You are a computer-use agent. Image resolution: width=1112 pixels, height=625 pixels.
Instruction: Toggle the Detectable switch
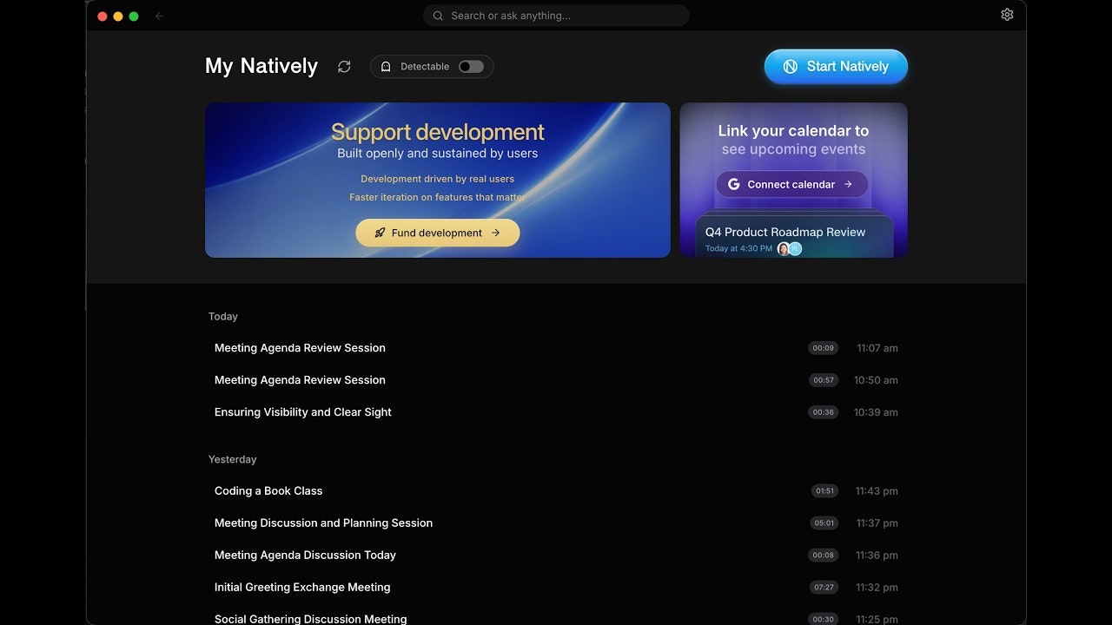click(471, 67)
